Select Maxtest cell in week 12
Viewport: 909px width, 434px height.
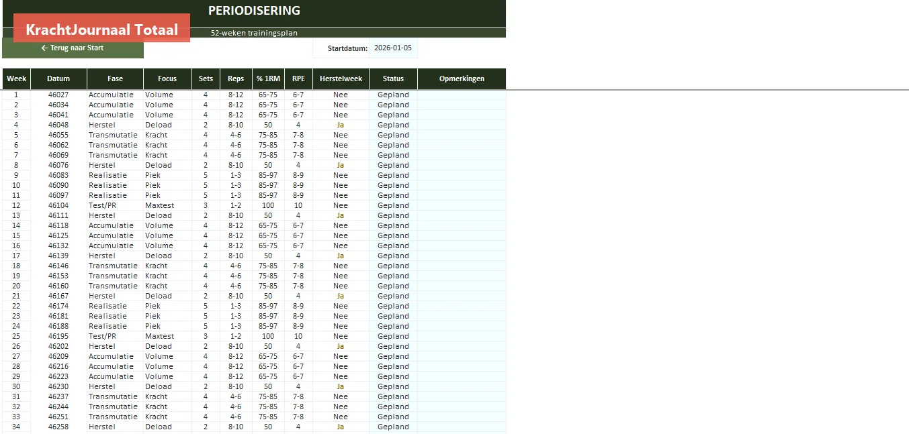click(167, 205)
